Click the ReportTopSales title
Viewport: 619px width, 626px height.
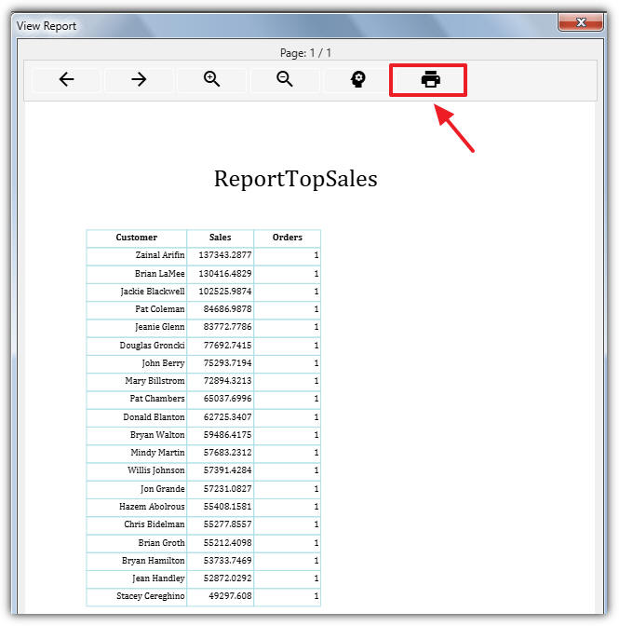click(x=296, y=179)
